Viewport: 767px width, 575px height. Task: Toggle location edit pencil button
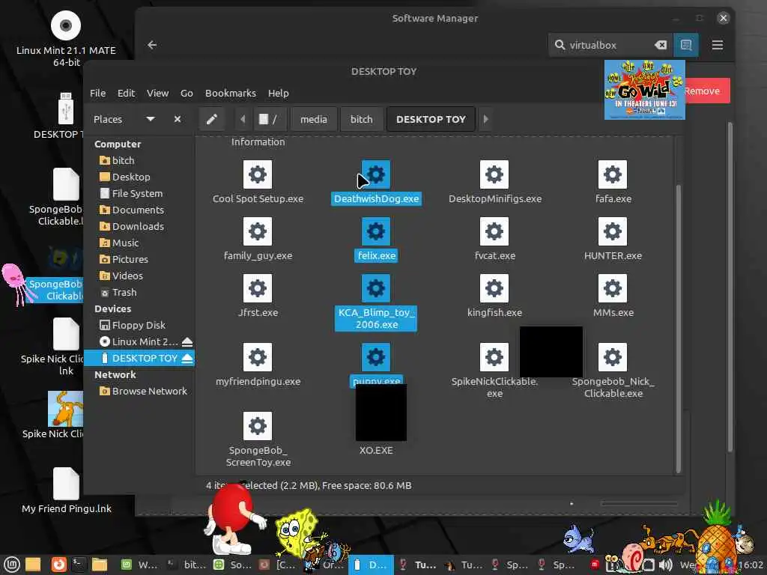point(212,119)
